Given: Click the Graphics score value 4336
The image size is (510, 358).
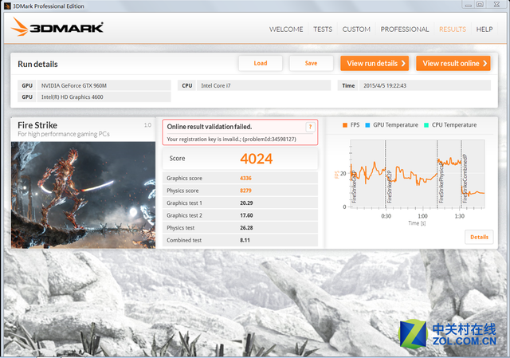Looking at the screenshot, I should [245, 178].
